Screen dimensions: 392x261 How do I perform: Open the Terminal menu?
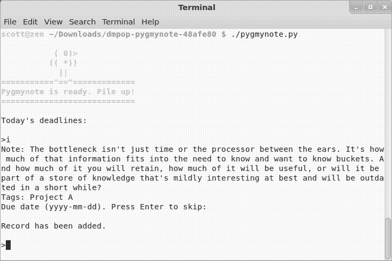click(x=119, y=22)
